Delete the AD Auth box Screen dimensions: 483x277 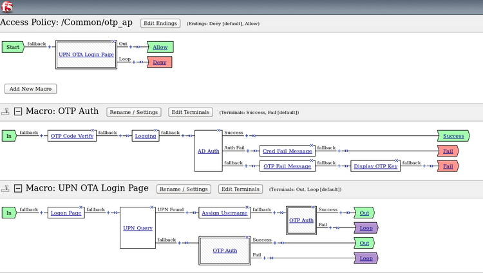pyautogui.click(x=220, y=130)
